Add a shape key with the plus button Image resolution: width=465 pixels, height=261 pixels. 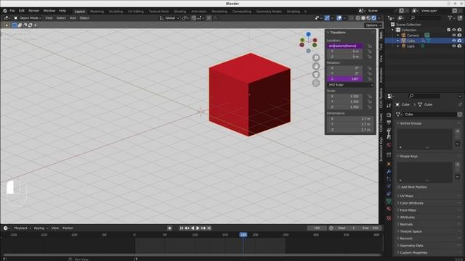point(457,165)
